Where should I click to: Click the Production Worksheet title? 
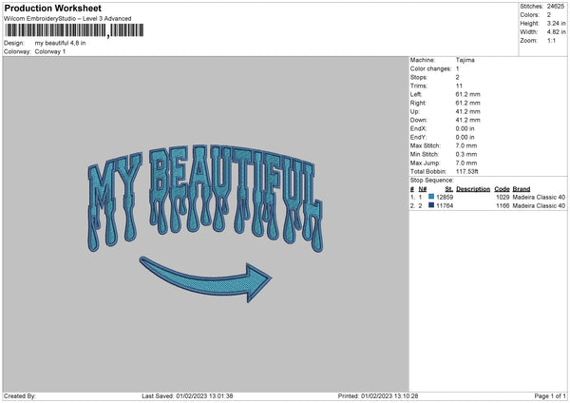tap(52, 8)
